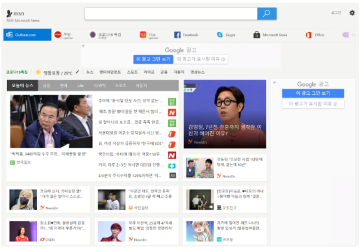
Task: Select the Life news tab
Action: [80, 86]
